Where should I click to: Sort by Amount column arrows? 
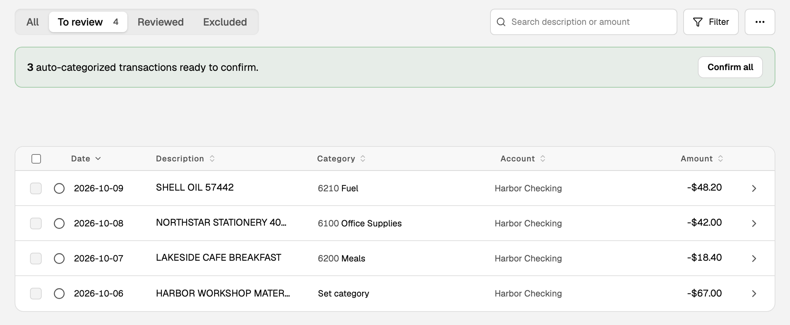pyautogui.click(x=721, y=158)
